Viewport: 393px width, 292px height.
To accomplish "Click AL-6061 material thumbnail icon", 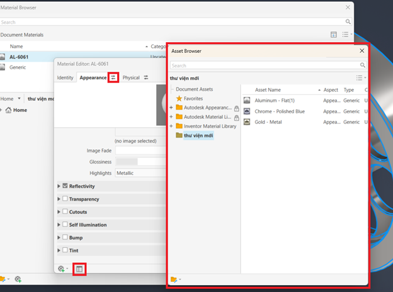I will tap(3, 57).
